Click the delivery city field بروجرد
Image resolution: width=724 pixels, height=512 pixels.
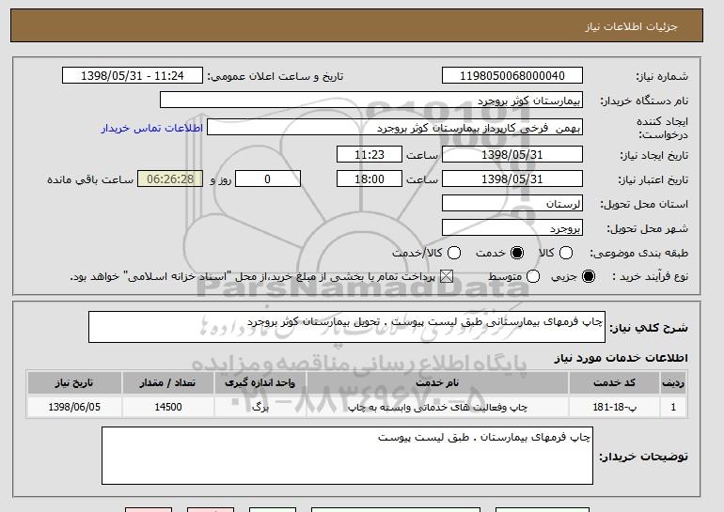[x=512, y=228]
